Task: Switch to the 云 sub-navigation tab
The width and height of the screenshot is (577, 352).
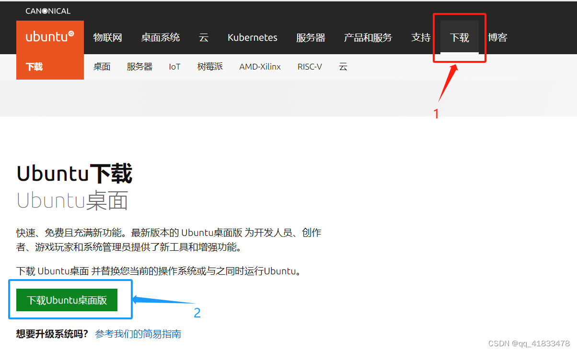Action: click(343, 67)
